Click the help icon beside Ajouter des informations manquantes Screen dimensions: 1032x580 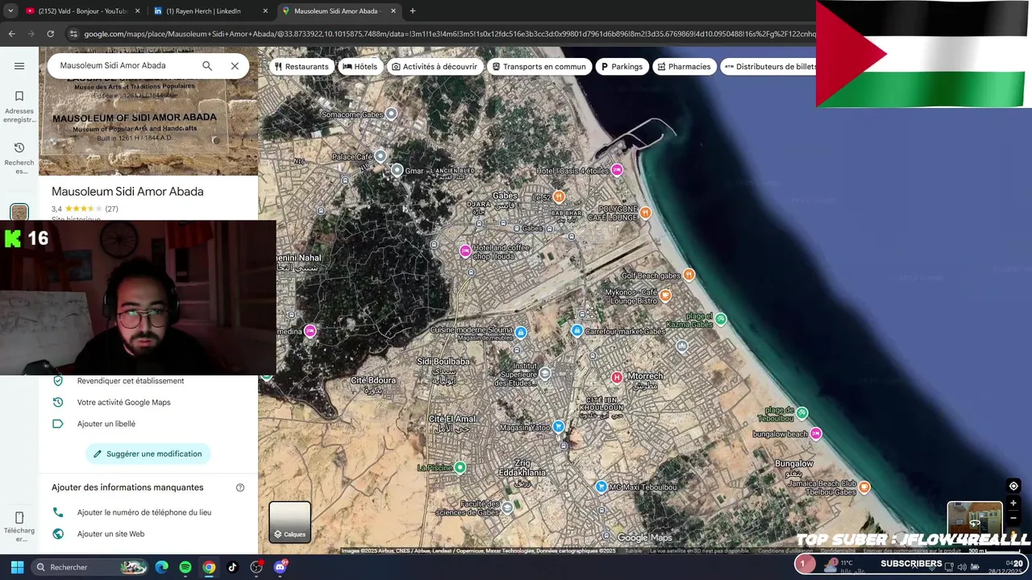coord(240,487)
